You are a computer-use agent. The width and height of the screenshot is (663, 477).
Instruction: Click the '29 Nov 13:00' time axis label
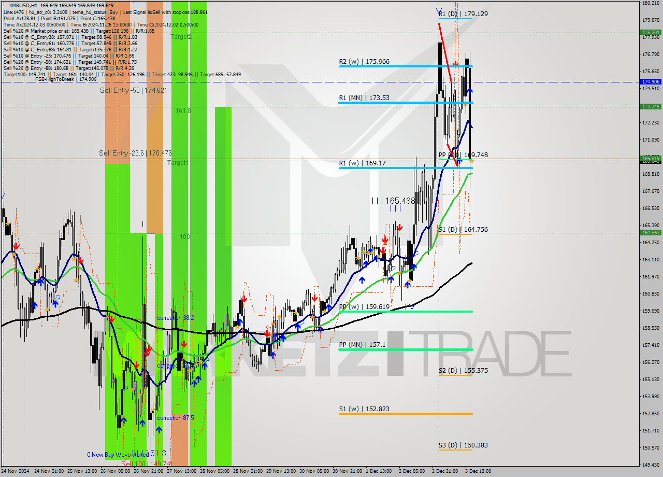282,471
